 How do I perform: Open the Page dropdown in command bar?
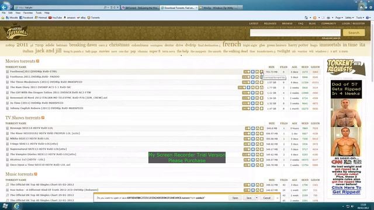pyautogui.click(x=339, y=17)
